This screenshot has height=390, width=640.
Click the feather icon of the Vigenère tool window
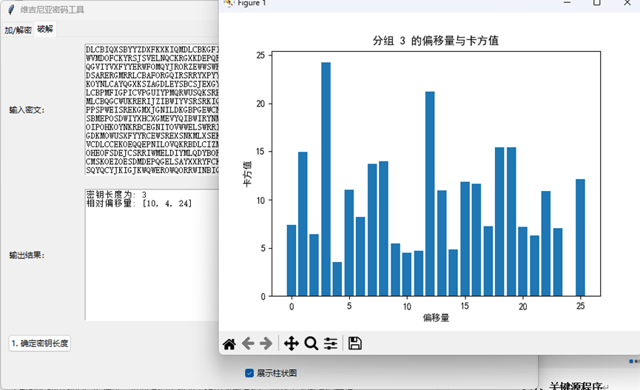(x=11, y=10)
